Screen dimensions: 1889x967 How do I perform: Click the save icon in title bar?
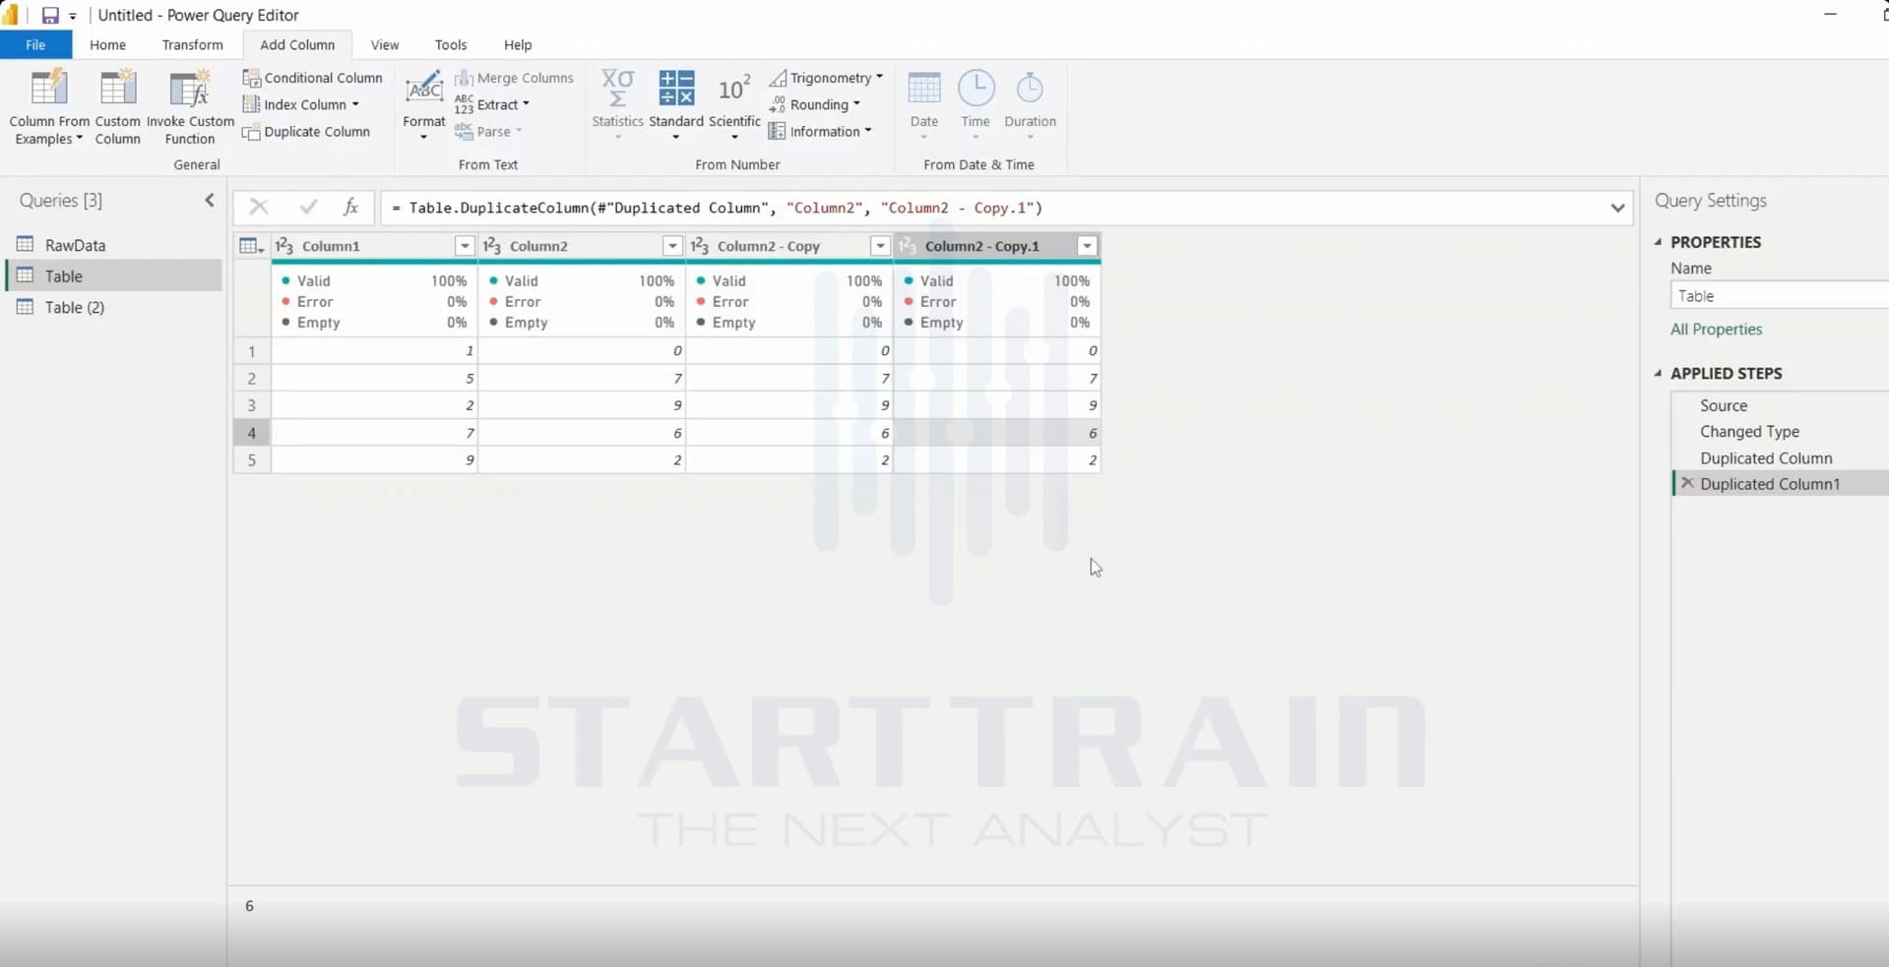(49, 16)
